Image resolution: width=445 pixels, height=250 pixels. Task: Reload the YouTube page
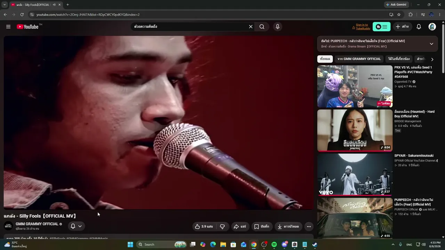(x=22, y=15)
